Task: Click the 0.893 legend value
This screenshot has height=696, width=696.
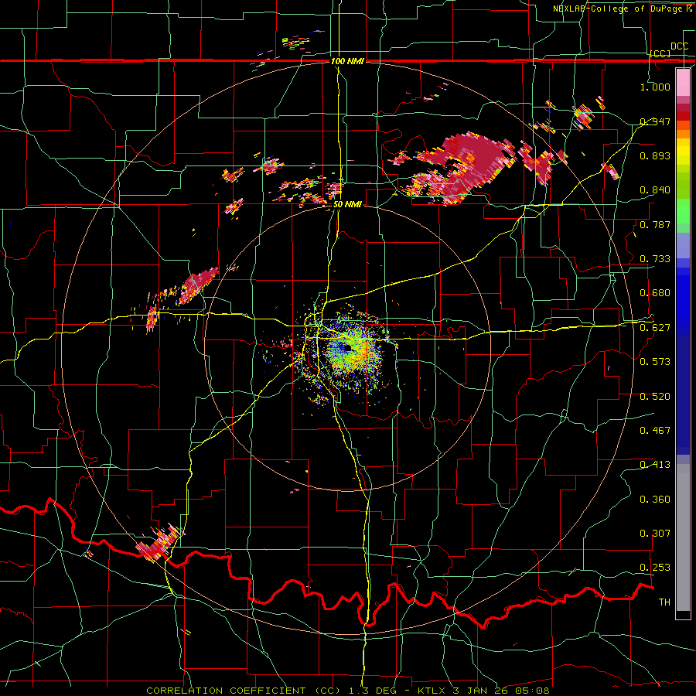Action: pyautogui.click(x=655, y=155)
